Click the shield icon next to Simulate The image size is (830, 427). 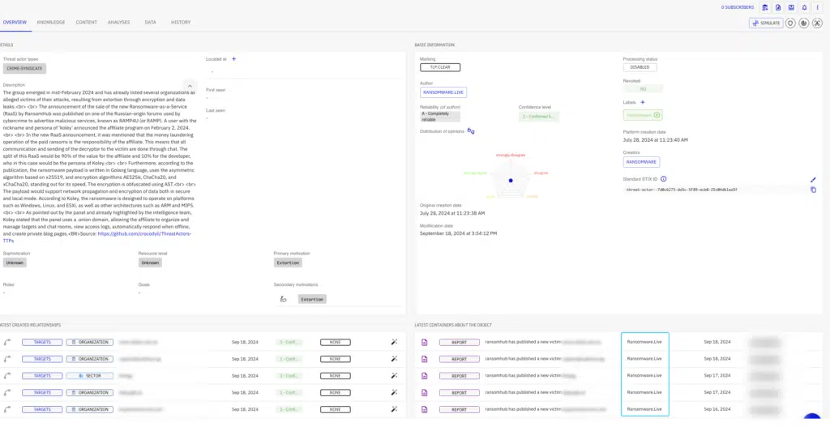click(790, 23)
